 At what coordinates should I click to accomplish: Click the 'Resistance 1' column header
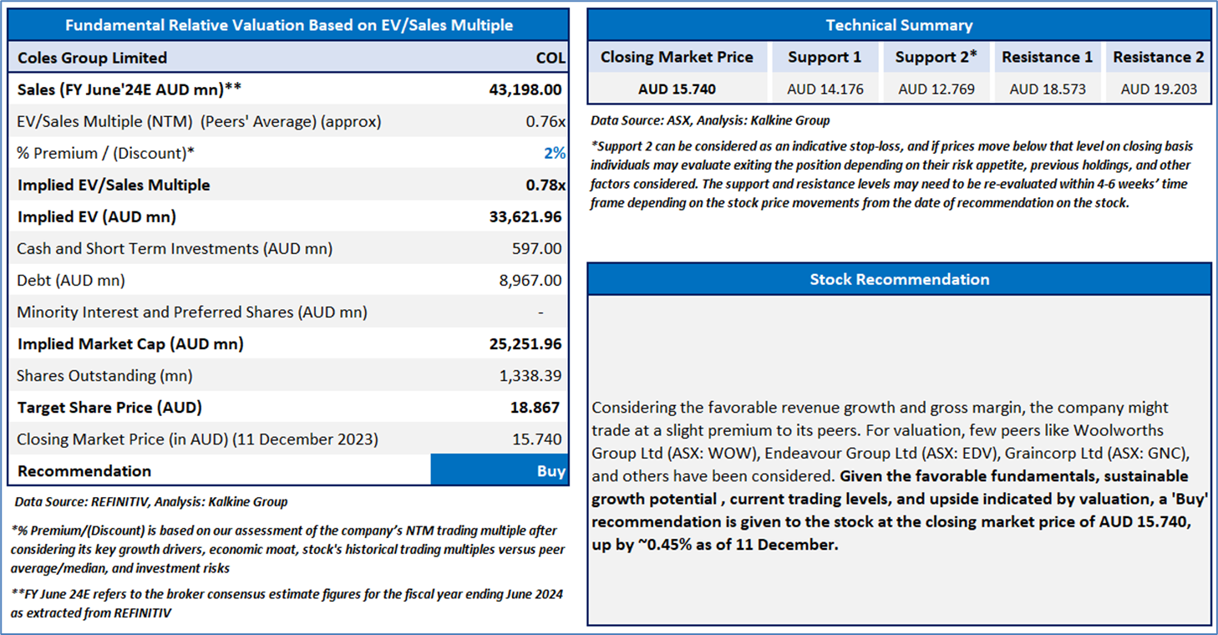point(1047,57)
